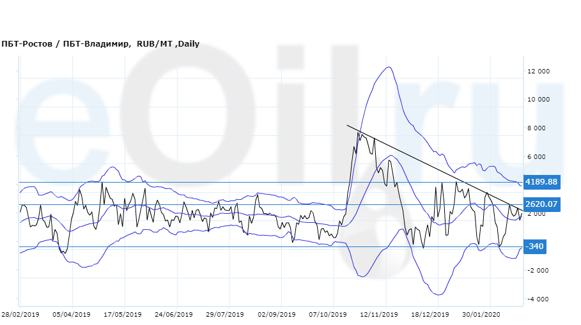Select the 05/04/2019 date marker
The width and height of the screenshot is (581, 325).
[72, 314]
